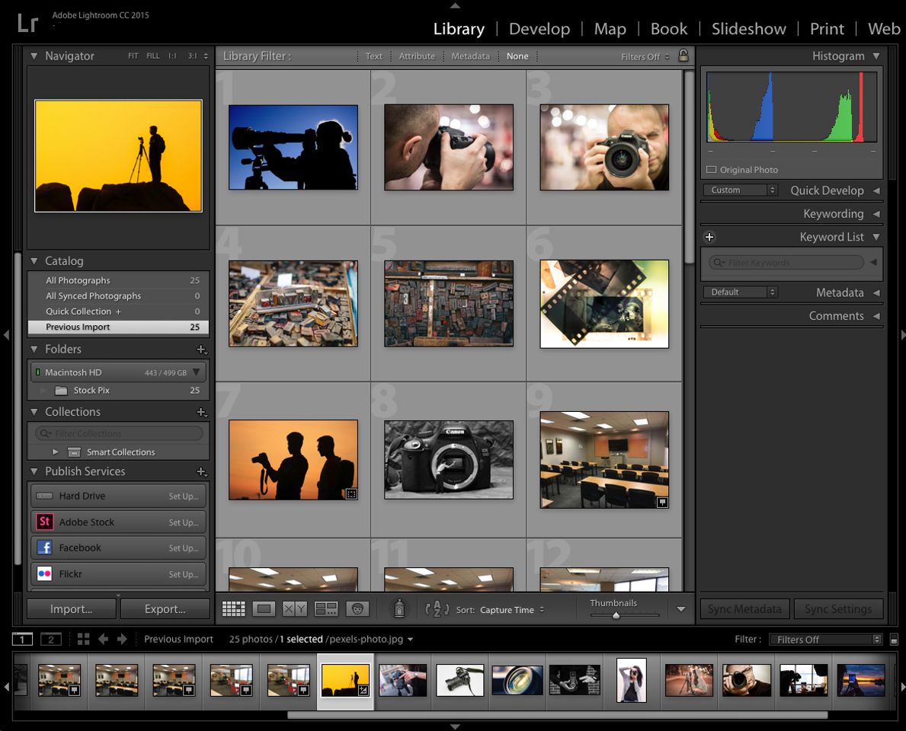Viewport: 906px width, 731px height.
Task: Click the Smart Collections set icon
Action: (74, 452)
